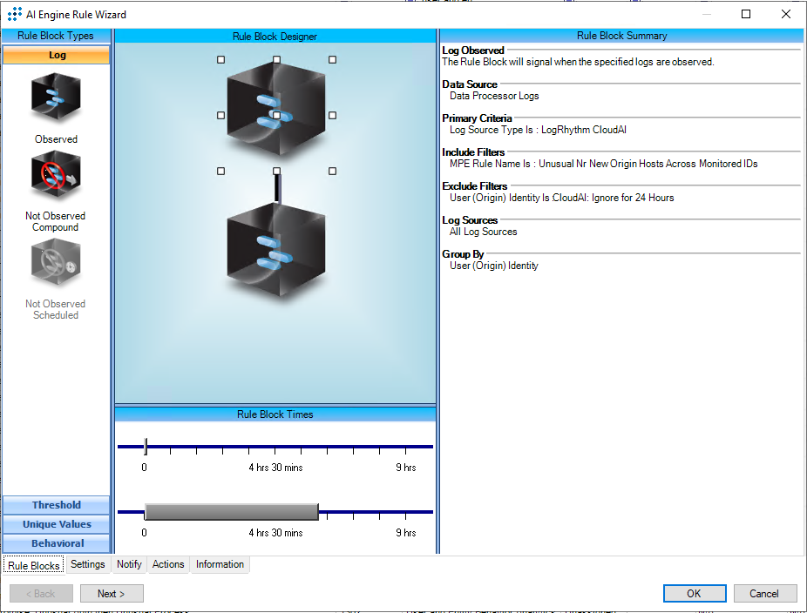The height and width of the screenshot is (613, 807).
Task: Switch to the Settings tab
Action: 88,564
